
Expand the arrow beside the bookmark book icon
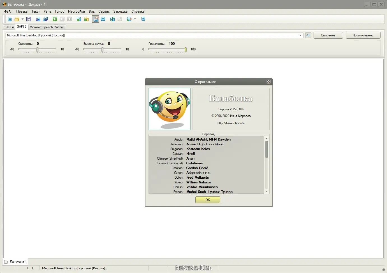(x=135, y=19)
